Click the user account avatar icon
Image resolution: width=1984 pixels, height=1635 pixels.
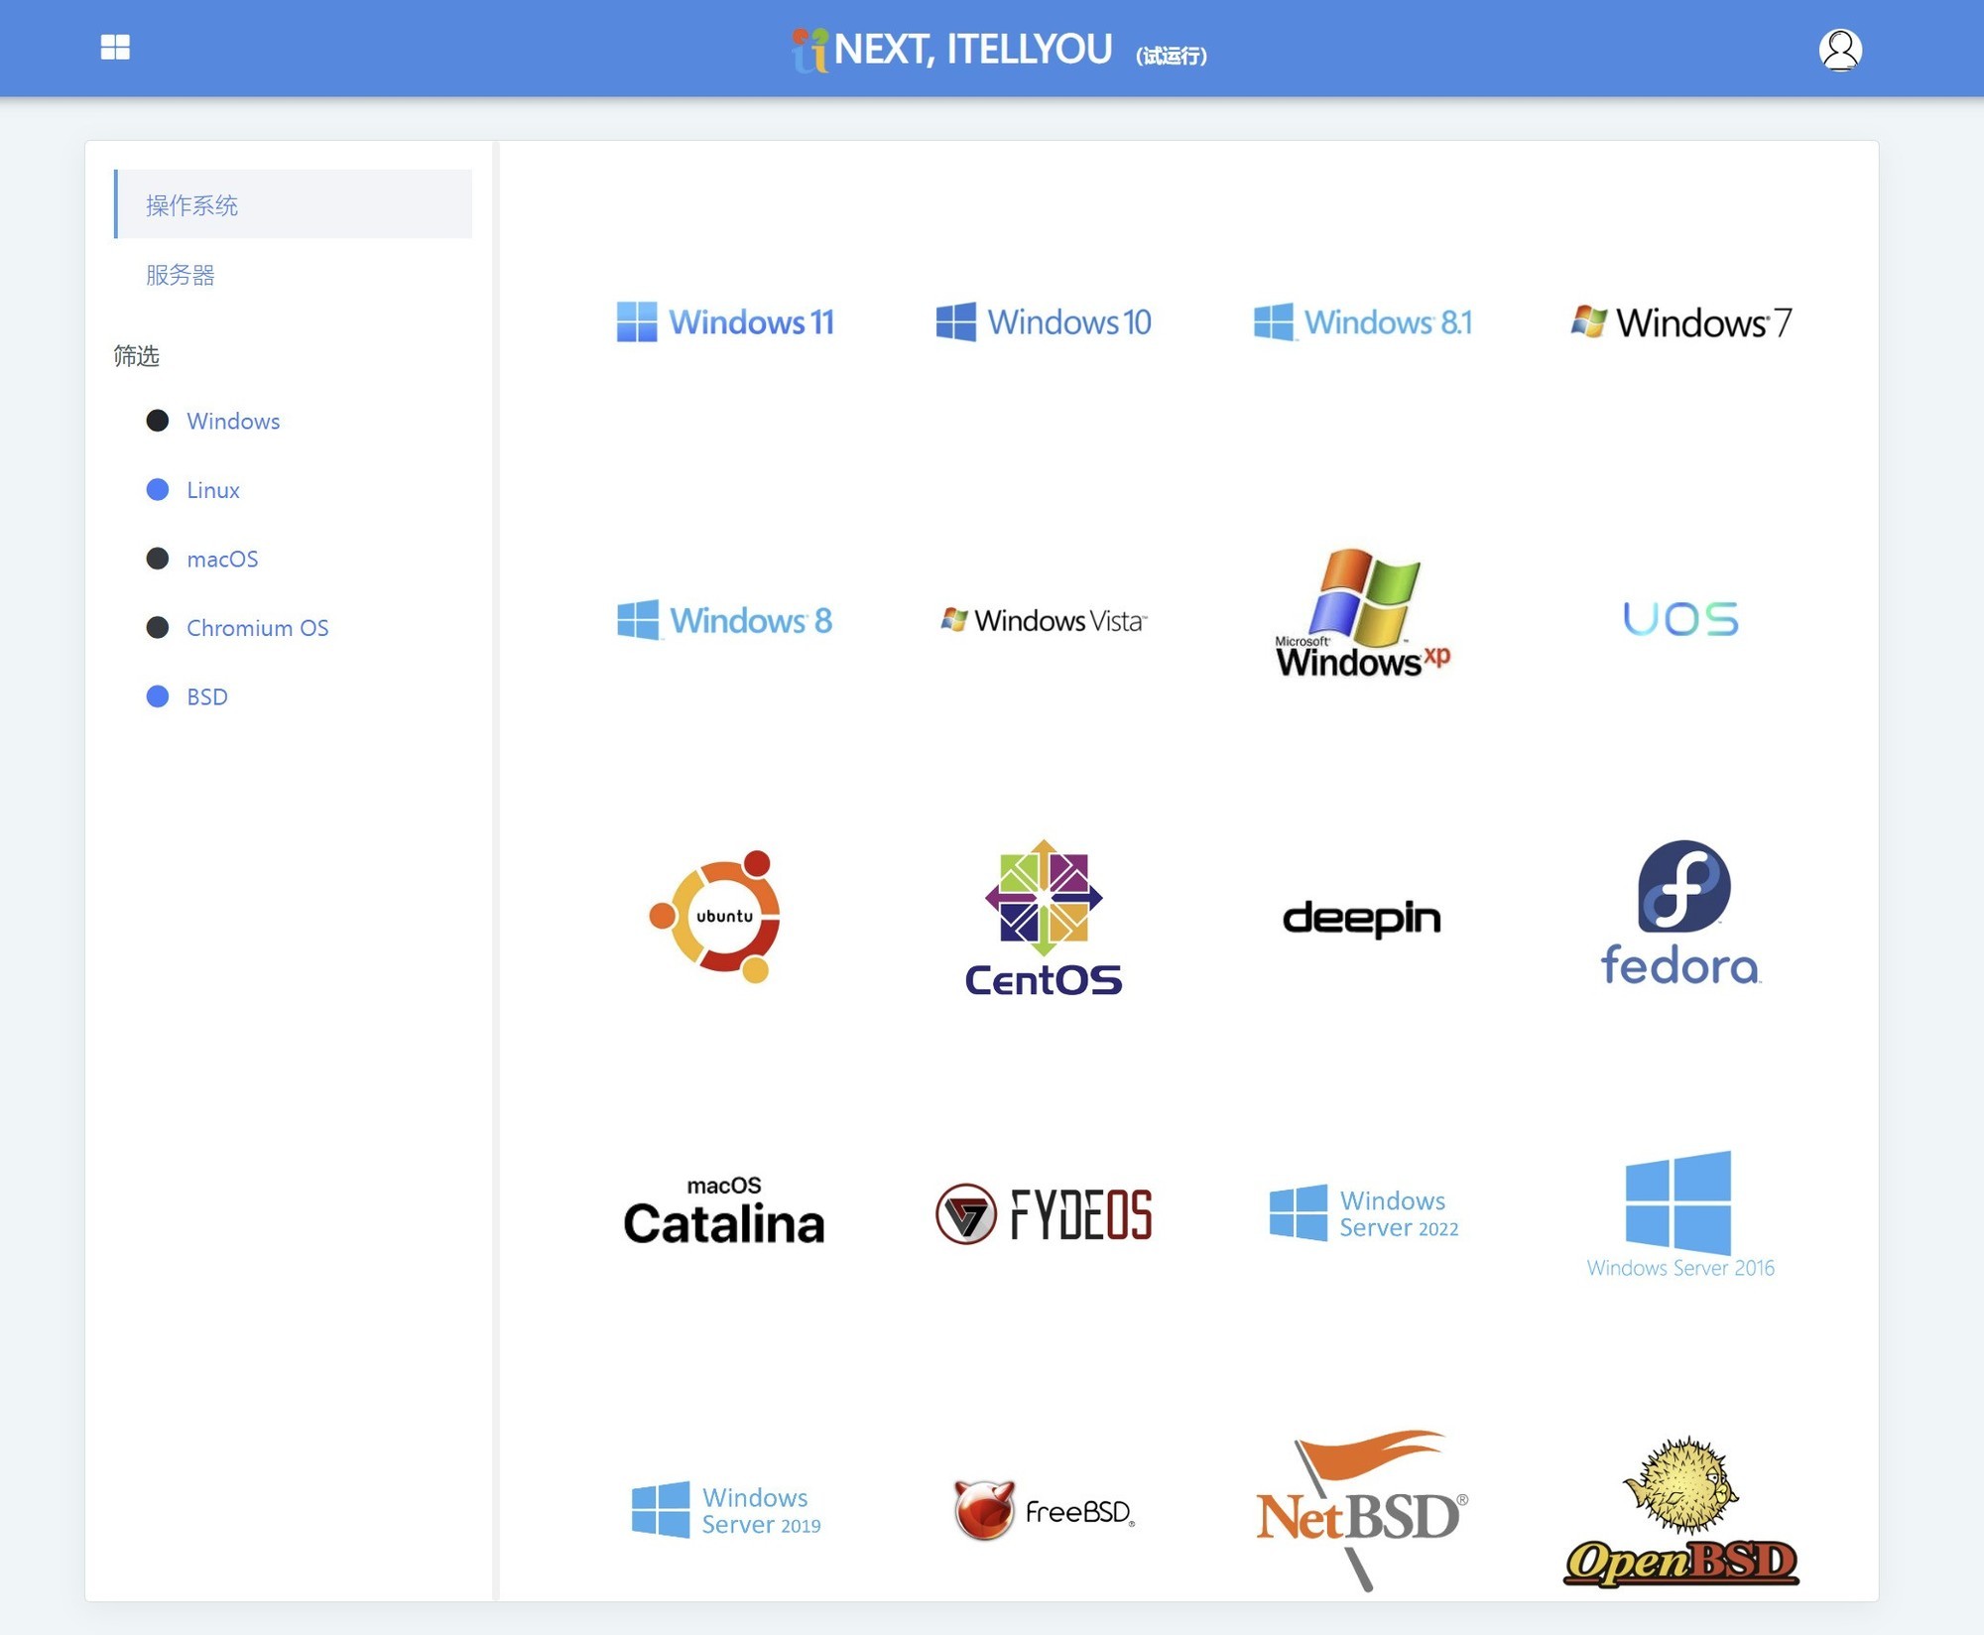click(x=1840, y=50)
